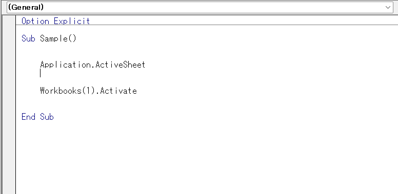This screenshot has height=194, width=398.
Task: Click the Sub keyword in End Sub
Action: [47, 117]
